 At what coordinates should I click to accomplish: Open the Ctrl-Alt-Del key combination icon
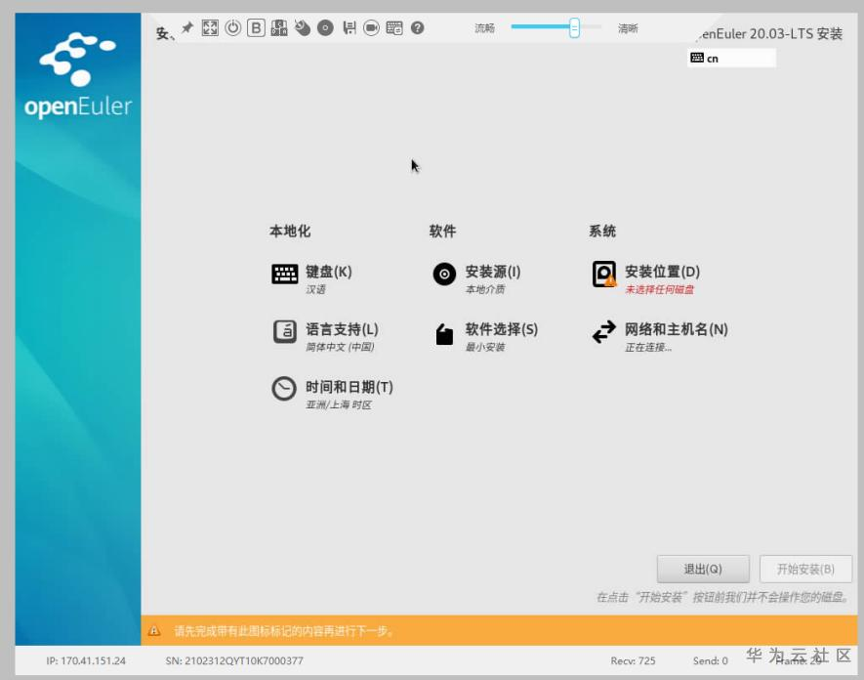tap(279, 27)
